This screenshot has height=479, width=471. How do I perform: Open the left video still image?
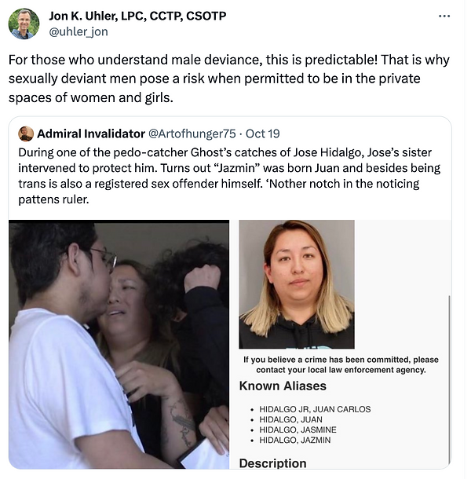pos(119,344)
